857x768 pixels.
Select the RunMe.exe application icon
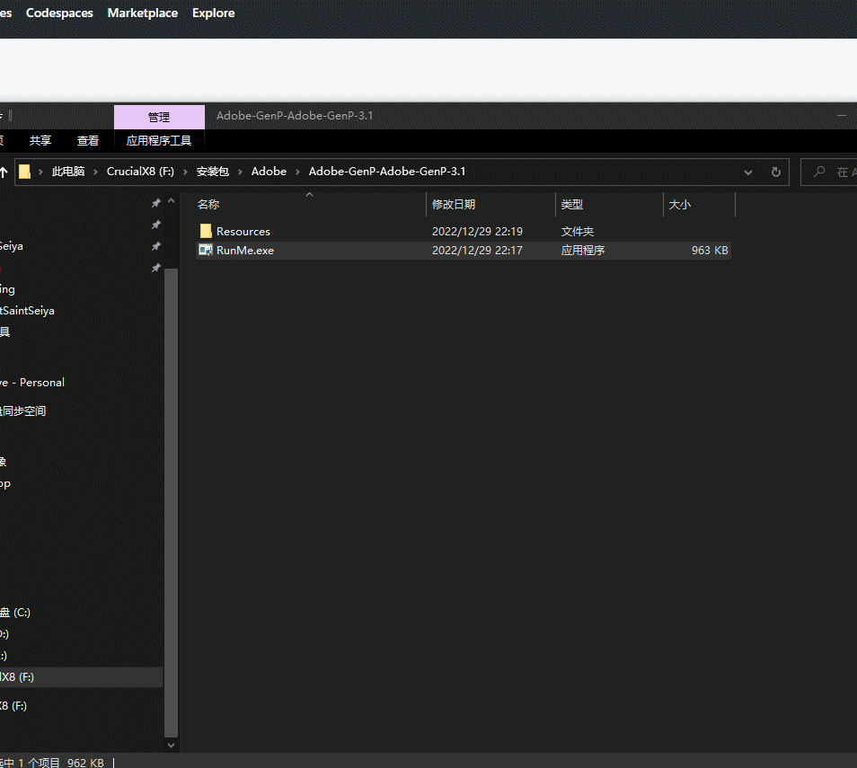[x=206, y=251]
